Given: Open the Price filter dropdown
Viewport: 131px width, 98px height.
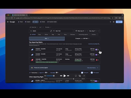Looking at the screenshot, I should point(60,35).
